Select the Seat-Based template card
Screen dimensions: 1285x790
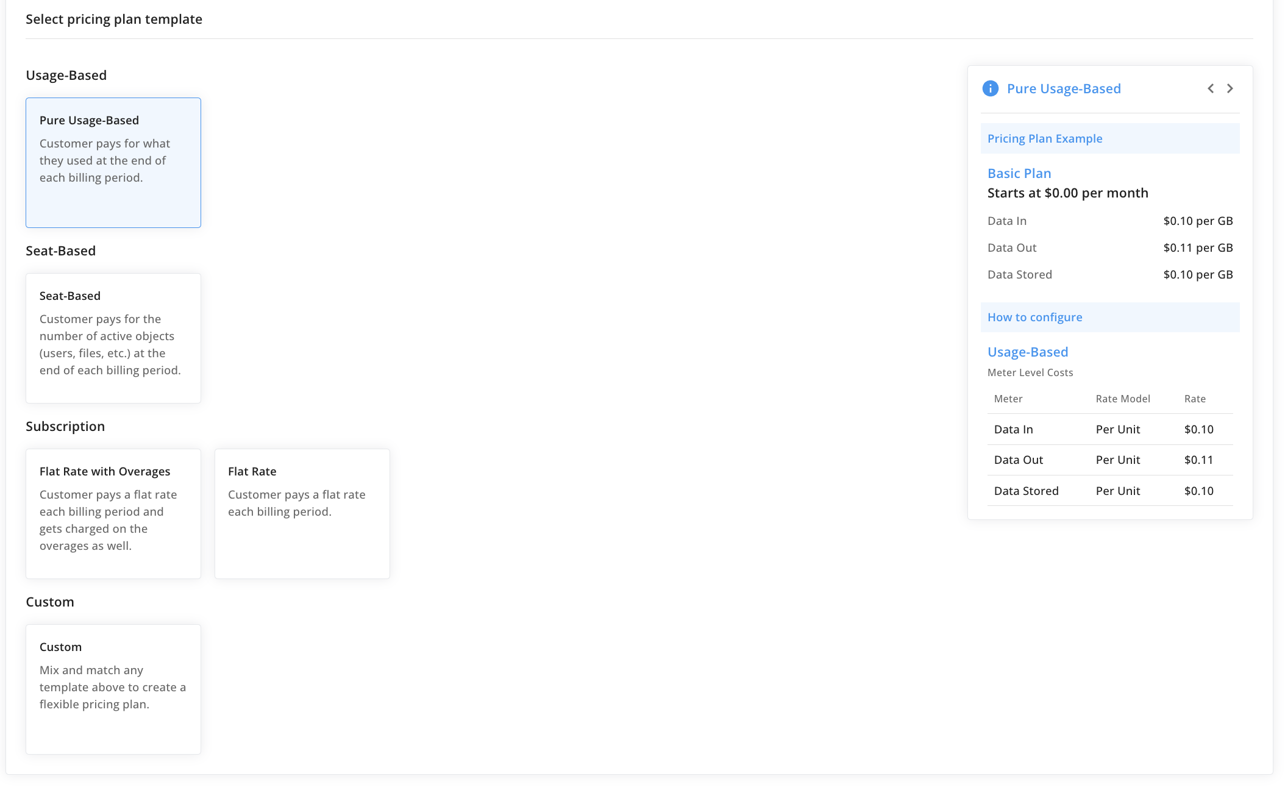tap(113, 338)
